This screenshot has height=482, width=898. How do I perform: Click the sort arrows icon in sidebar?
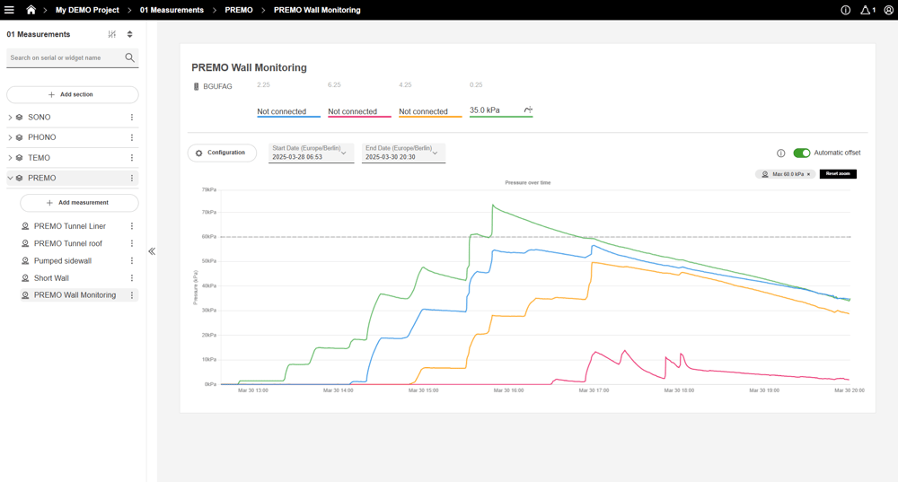click(x=130, y=34)
